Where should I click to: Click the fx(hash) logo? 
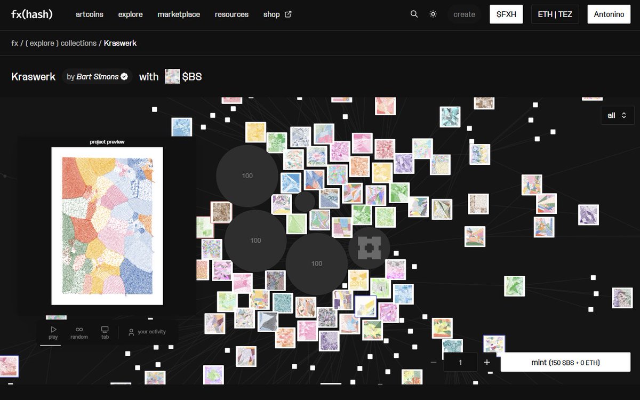32,14
